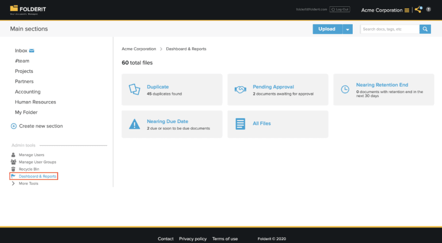The width and height of the screenshot is (442, 243).
Task: Open the All Files link
Action: coord(262,124)
